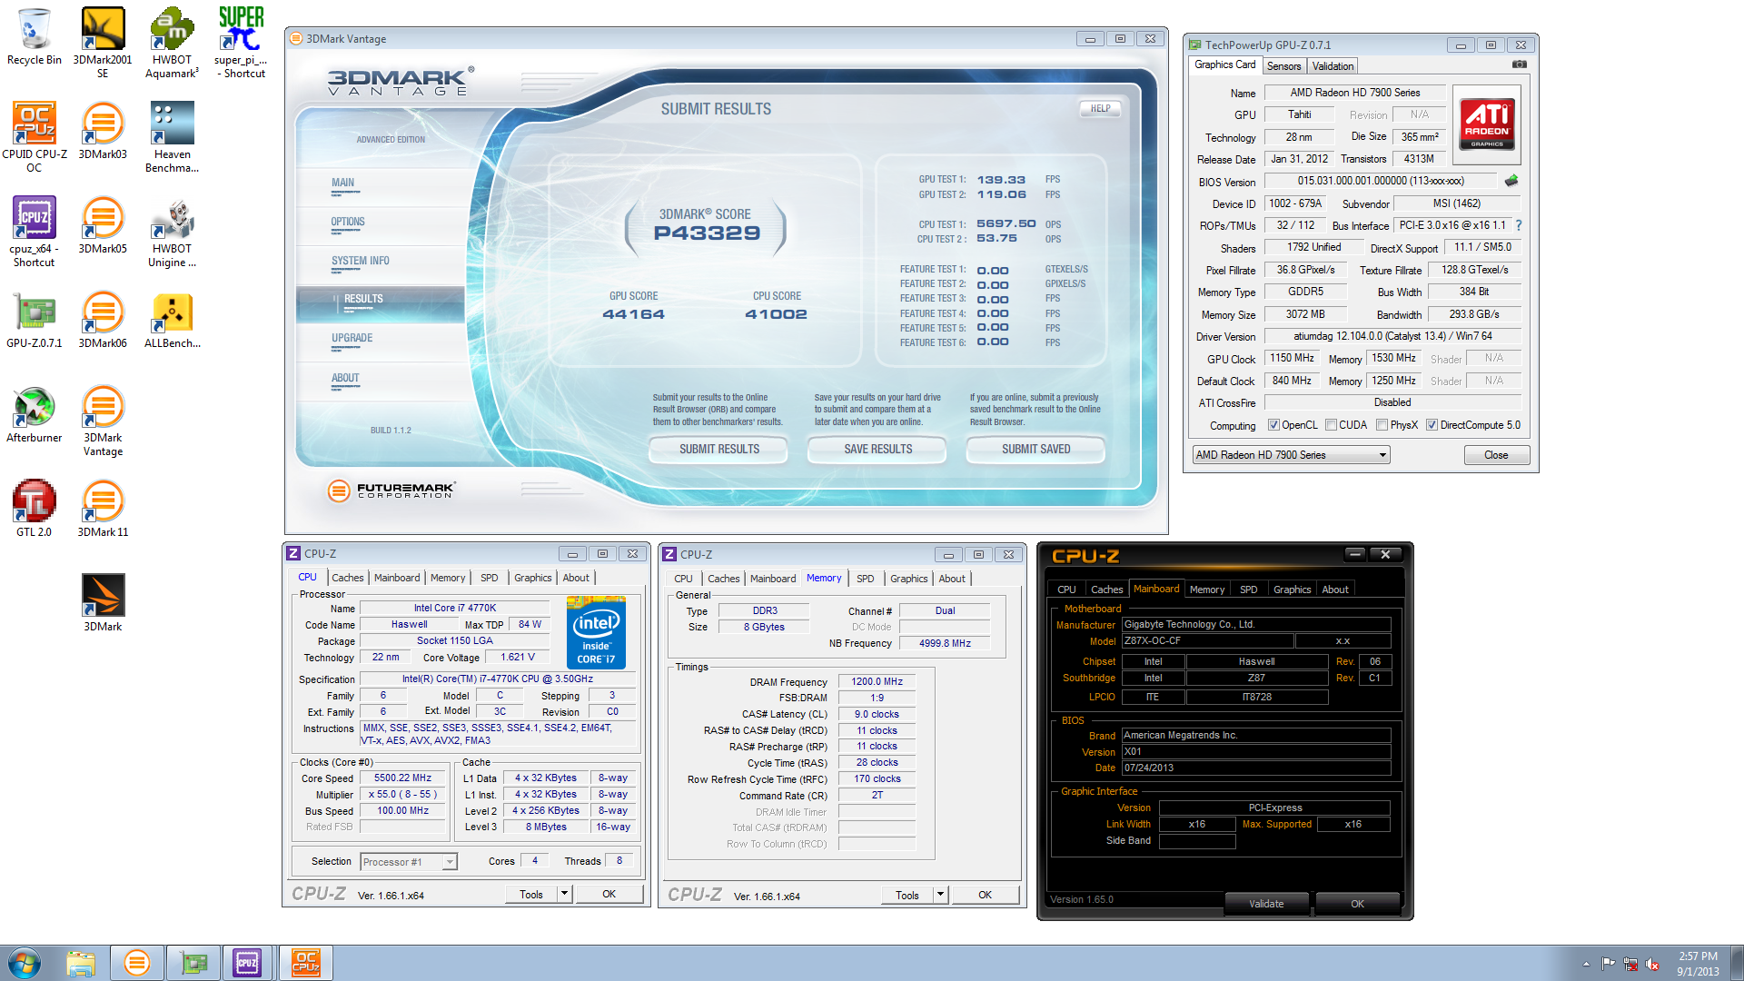Switch to 3DMark Vantage taskbar button

[137, 963]
